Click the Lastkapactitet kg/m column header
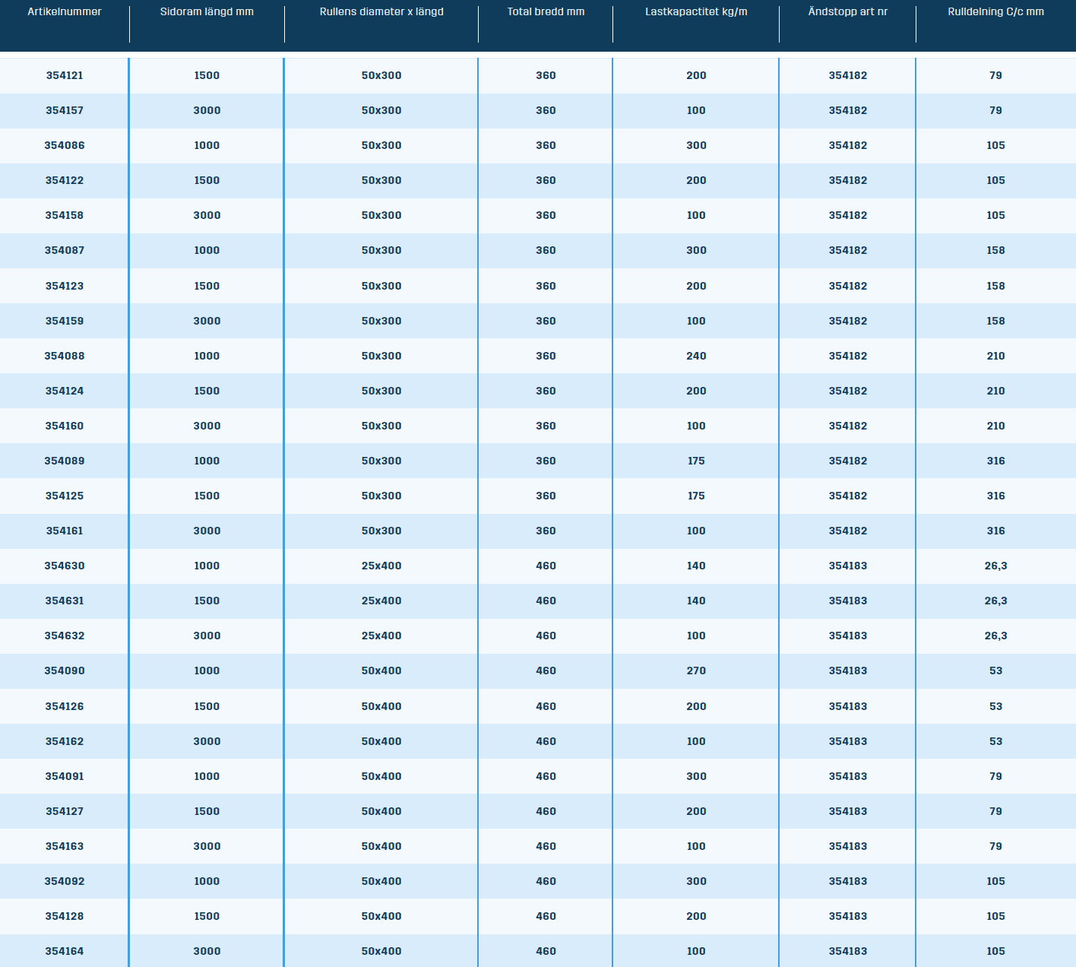 (x=696, y=12)
